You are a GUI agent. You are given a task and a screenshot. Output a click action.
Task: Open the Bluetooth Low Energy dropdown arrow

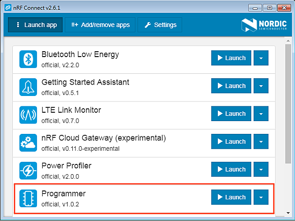point(261,58)
